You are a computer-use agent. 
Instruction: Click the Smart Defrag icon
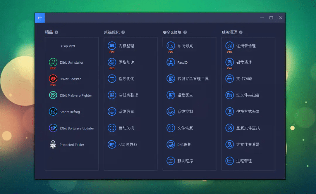(53, 112)
